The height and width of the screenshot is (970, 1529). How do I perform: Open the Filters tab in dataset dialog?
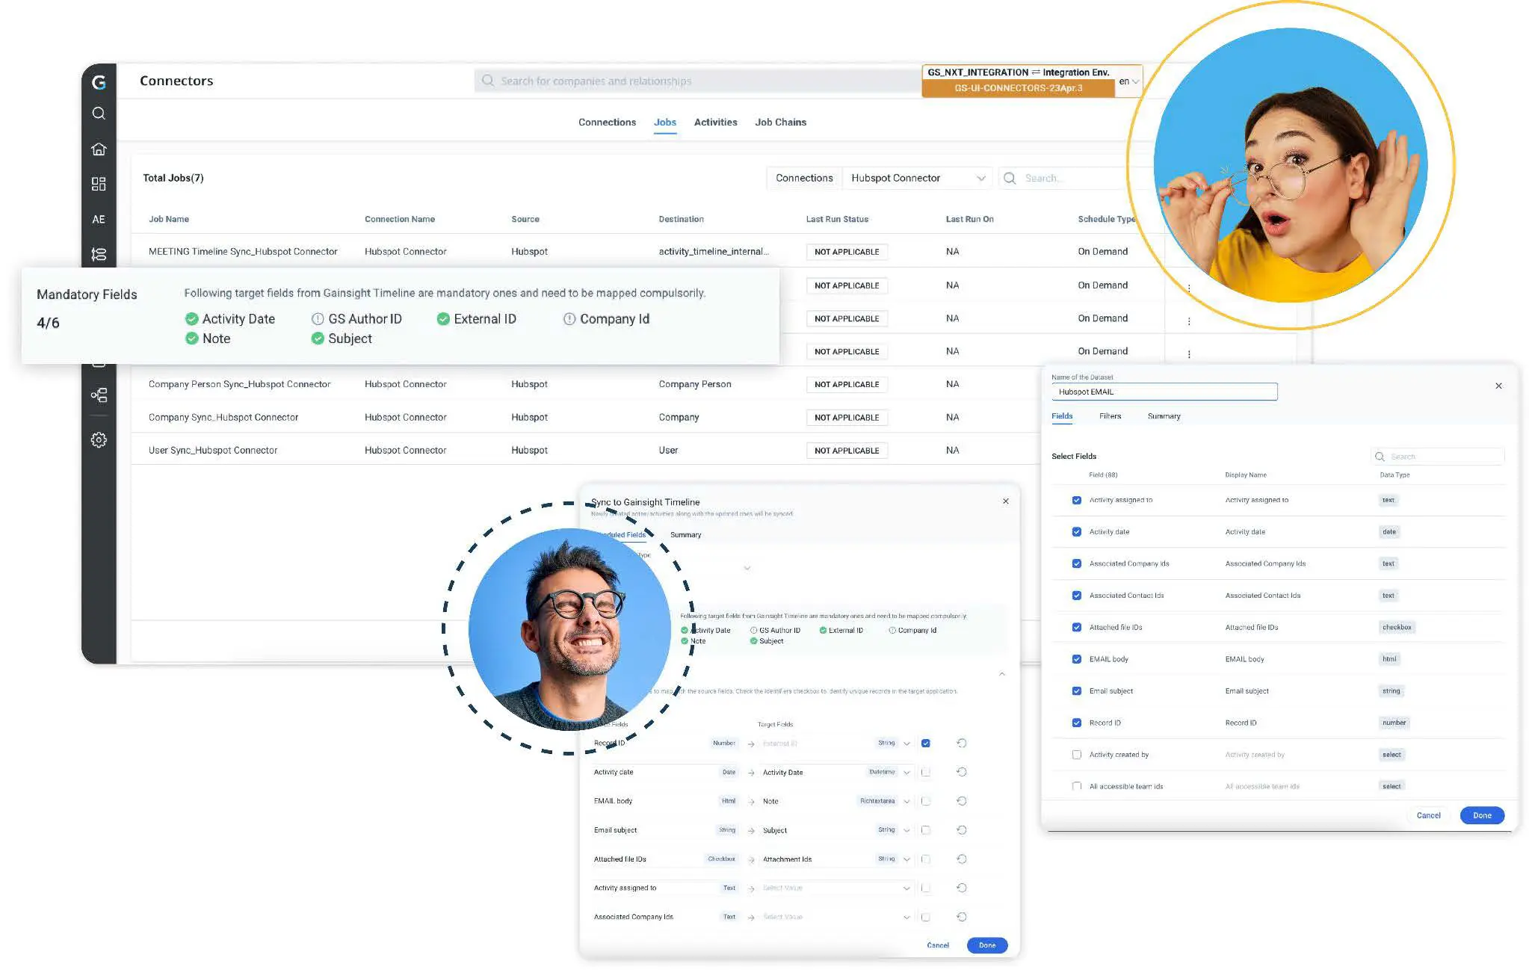(x=1110, y=416)
